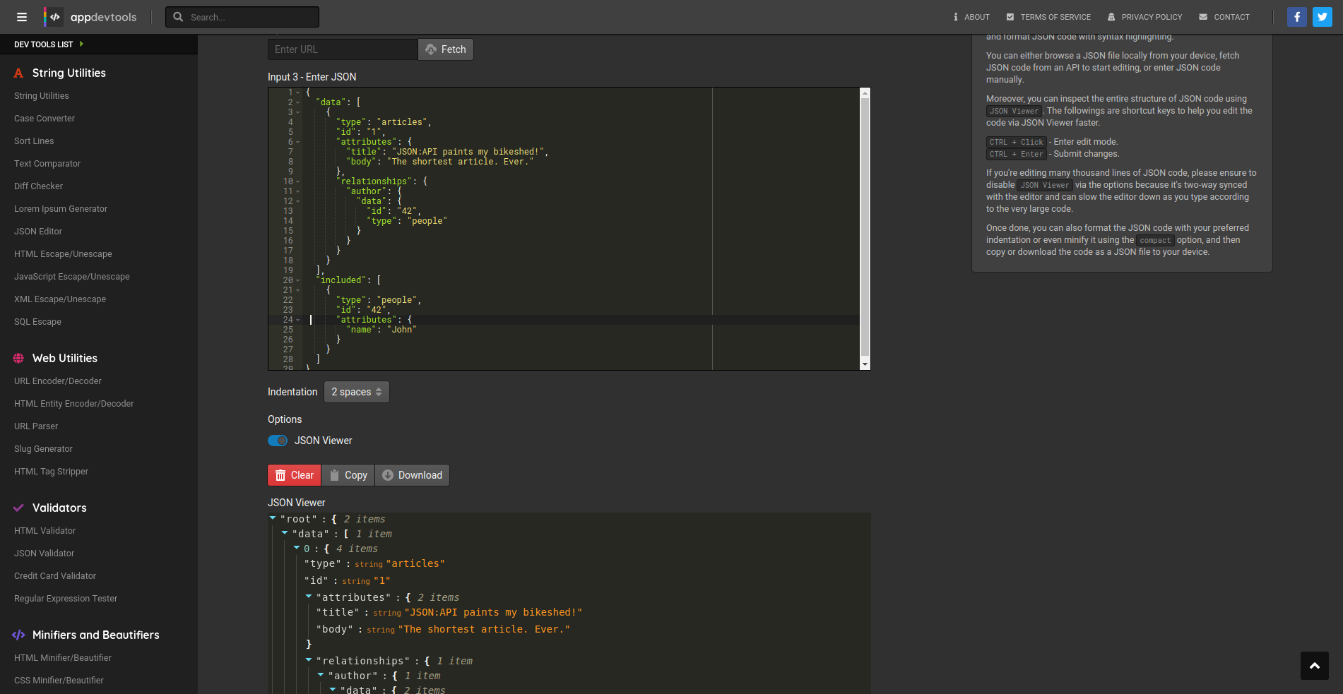Click the scroll-to-top arrow button

(x=1314, y=666)
